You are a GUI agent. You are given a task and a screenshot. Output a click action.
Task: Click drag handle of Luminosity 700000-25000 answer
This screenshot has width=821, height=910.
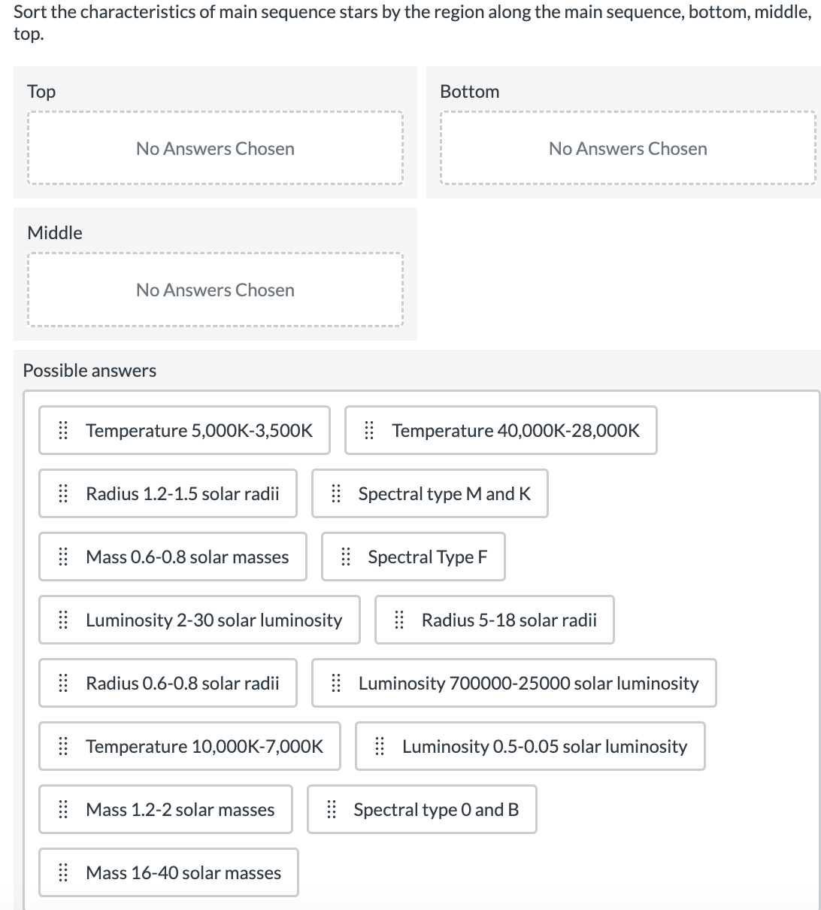(x=336, y=683)
